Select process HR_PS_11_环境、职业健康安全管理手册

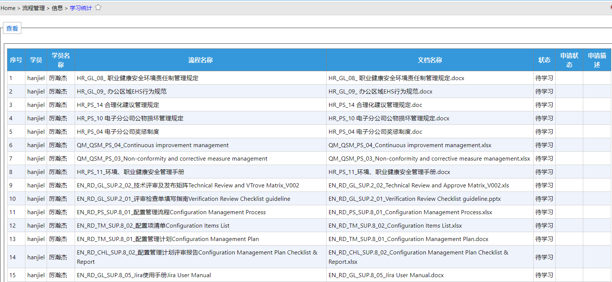click(x=131, y=172)
